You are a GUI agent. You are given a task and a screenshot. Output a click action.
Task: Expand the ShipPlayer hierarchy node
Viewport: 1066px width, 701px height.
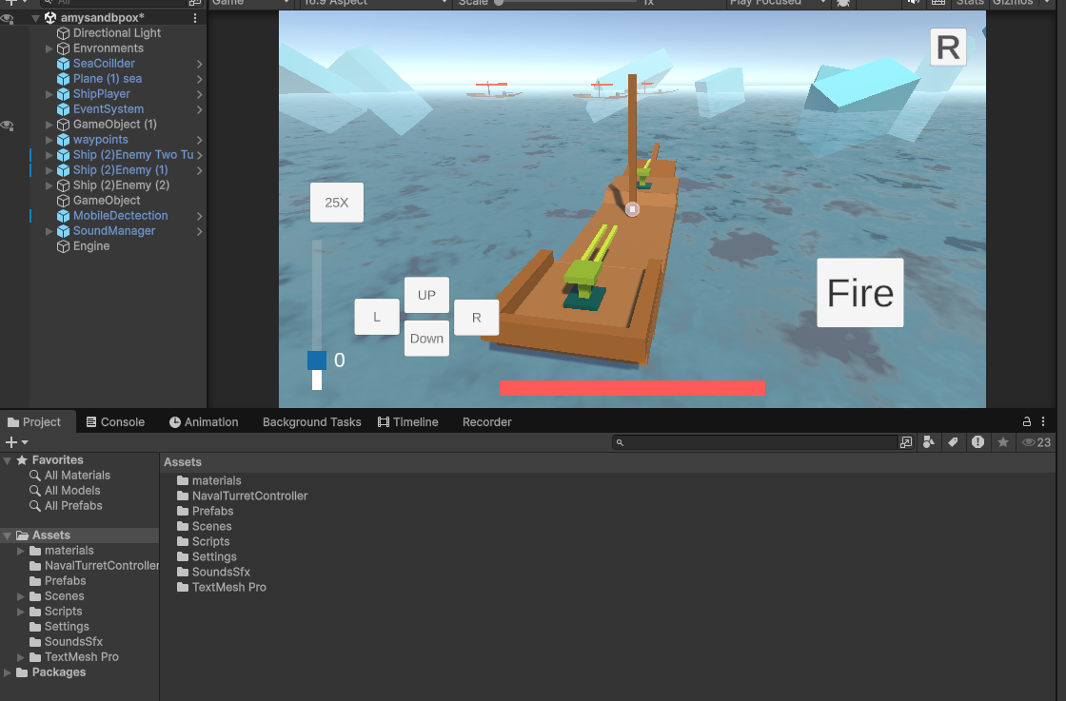(49, 94)
